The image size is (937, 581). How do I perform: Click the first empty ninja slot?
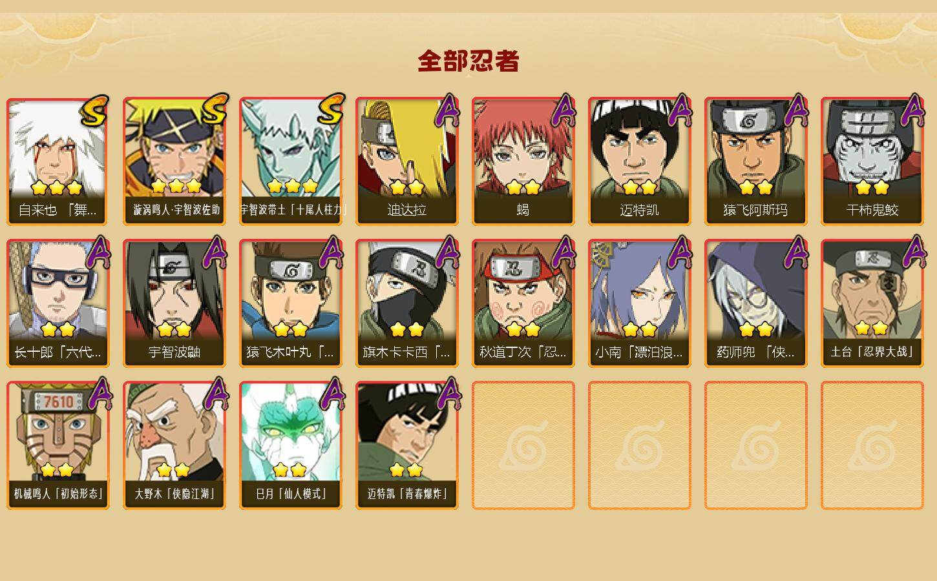click(x=523, y=445)
